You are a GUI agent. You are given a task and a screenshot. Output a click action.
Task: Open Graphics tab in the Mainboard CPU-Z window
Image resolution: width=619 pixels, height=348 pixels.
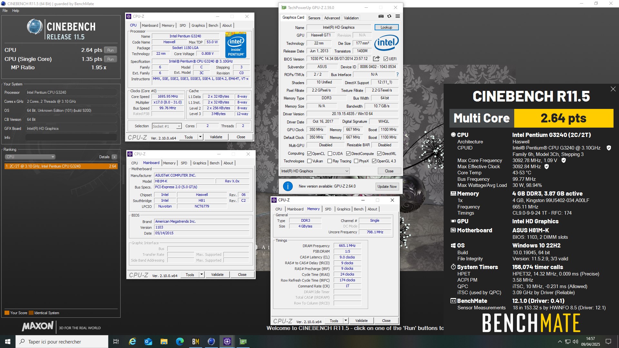point(199,163)
